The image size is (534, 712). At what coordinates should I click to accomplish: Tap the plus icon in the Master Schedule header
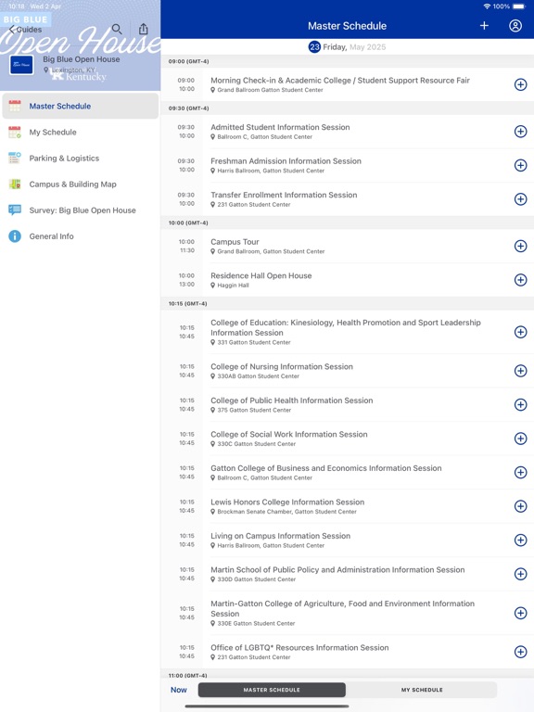pos(484,26)
